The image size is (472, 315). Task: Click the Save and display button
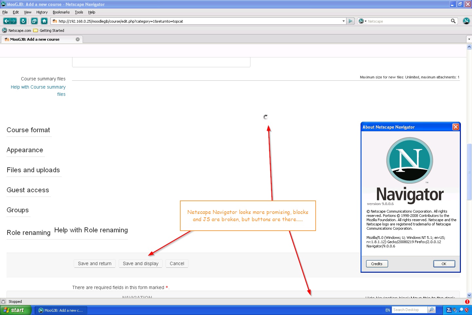point(141,263)
